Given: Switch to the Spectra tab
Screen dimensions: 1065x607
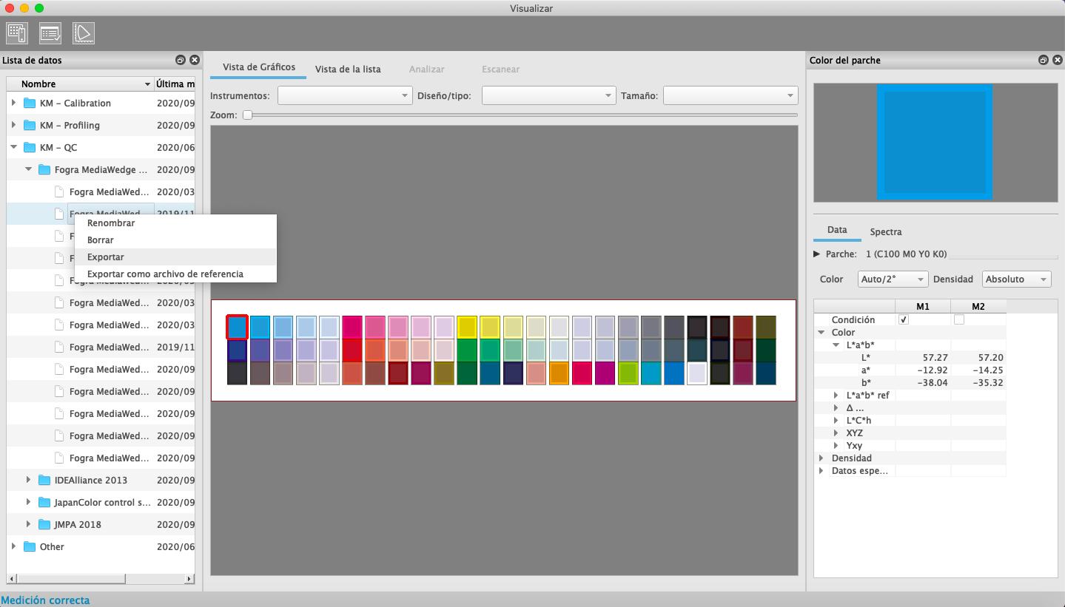Looking at the screenshot, I should (x=886, y=231).
